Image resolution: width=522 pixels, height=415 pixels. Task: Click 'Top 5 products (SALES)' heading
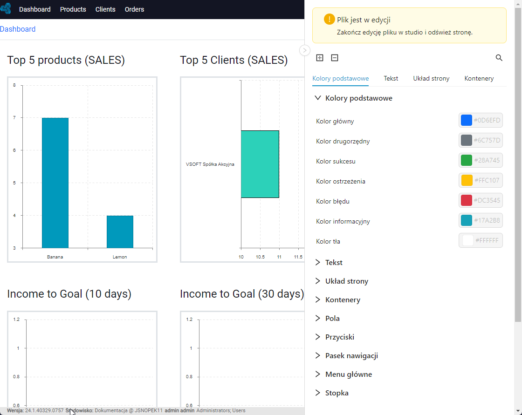tap(66, 60)
